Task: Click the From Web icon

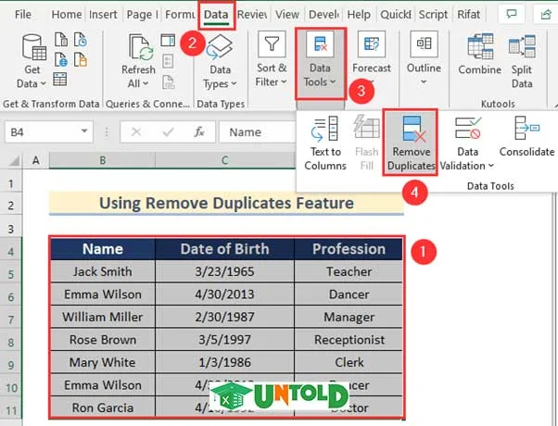Action: [61, 59]
